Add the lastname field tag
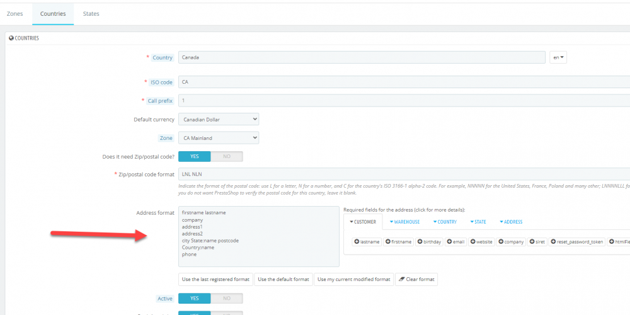 [x=367, y=242]
